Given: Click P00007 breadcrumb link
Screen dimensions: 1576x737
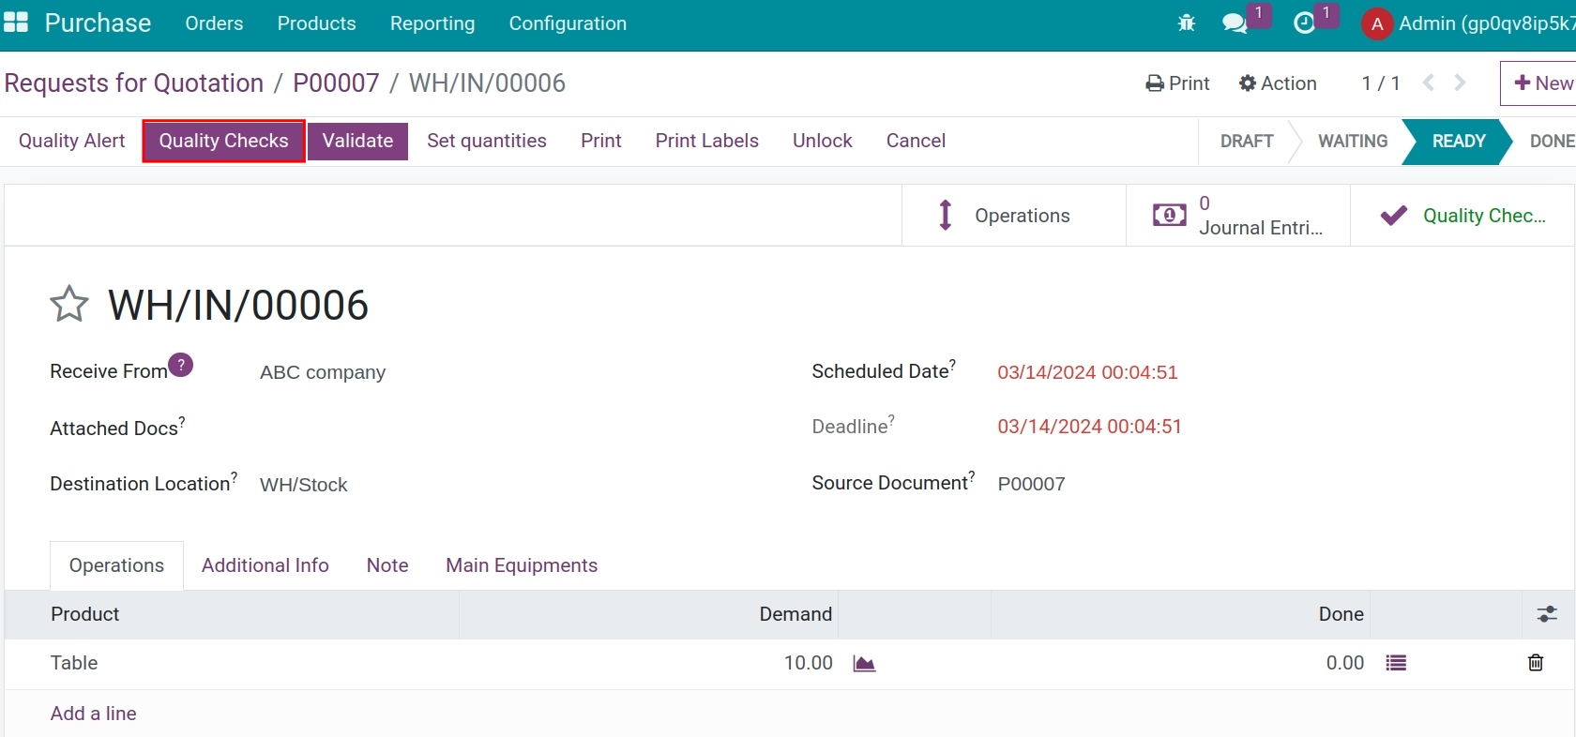Looking at the screenshot, I should tap(336, 83).
